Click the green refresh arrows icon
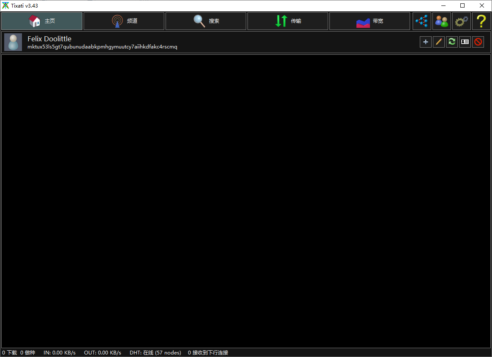Image resolution: width=492 pixels, height=357 pixels. pyautogui.click(x=452, y=42)
